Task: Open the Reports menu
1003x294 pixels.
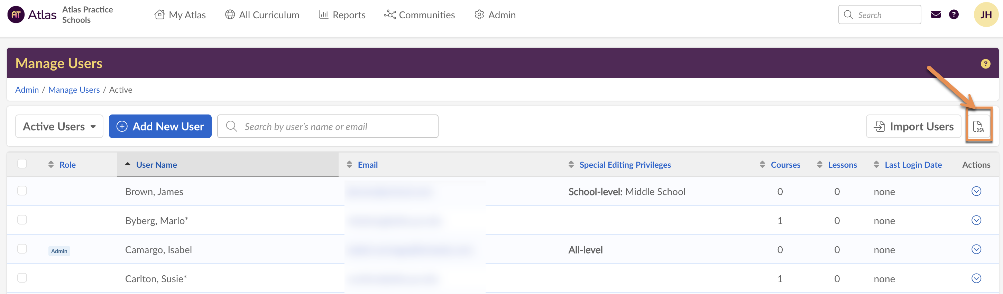Action: [342, 15]
